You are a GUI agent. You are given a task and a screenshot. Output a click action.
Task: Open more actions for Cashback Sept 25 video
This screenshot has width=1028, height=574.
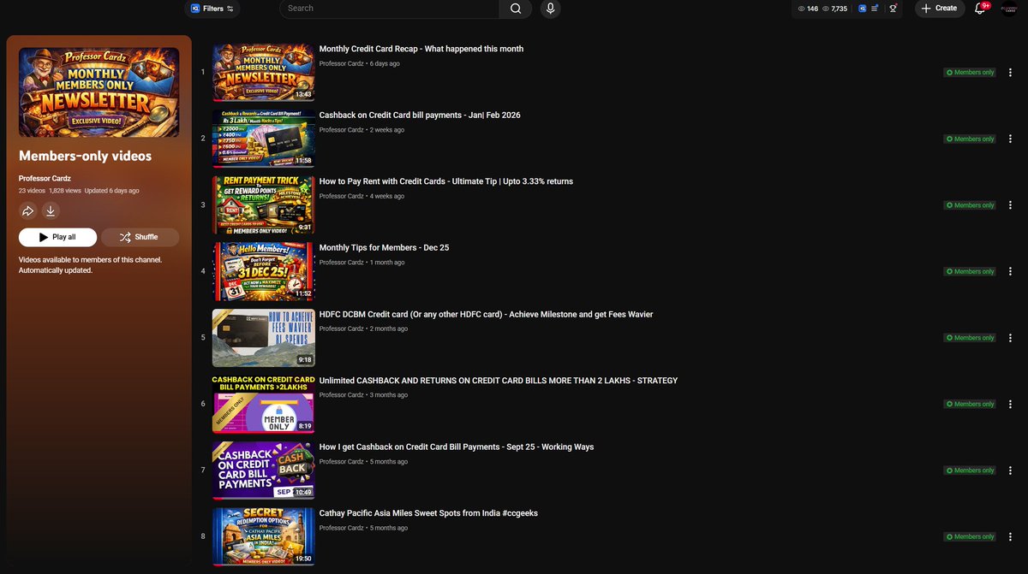(1010, 470)
